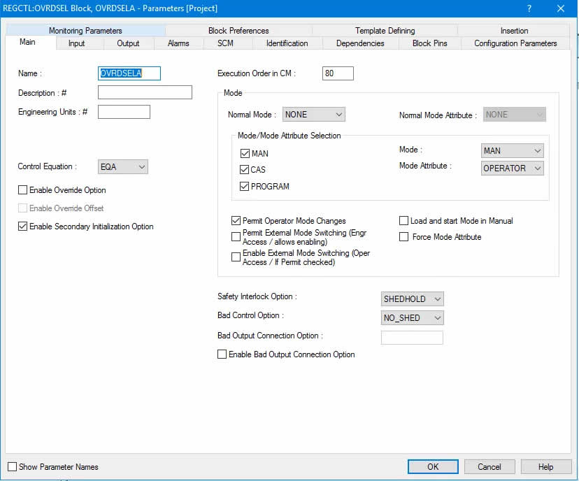The height and width of the screenshot is (481, 579).
Task: Click the Cancel button
Action: pyautogui.click(x=489, y=466)
